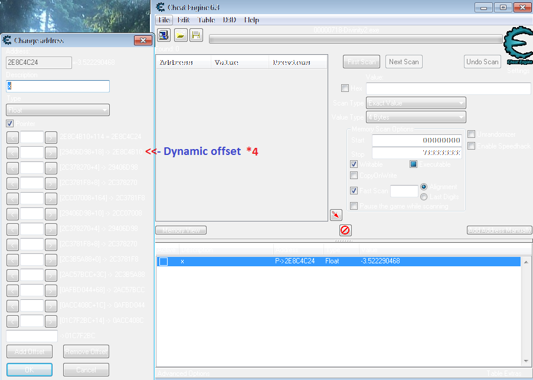Enable the Hex checkbox

(x=345, y=88)
